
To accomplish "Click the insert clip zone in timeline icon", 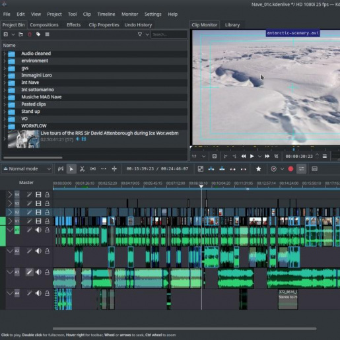I will [x=211, y=169].
